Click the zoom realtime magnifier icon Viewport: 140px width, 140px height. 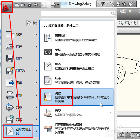click(x=121, y=23)
